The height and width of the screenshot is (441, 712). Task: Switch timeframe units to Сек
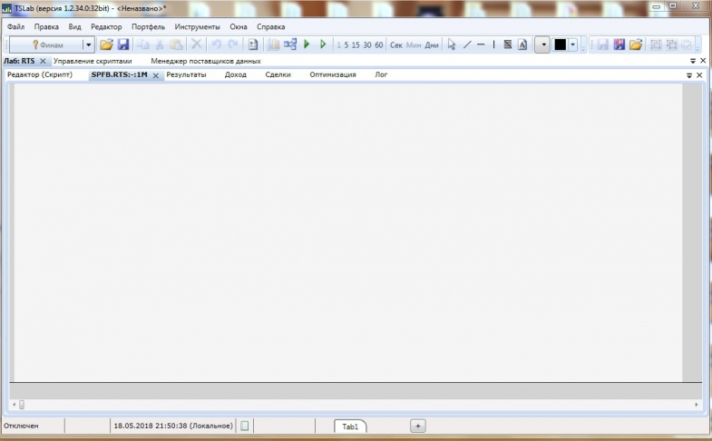pyautogui.click(x=396, y=45)
